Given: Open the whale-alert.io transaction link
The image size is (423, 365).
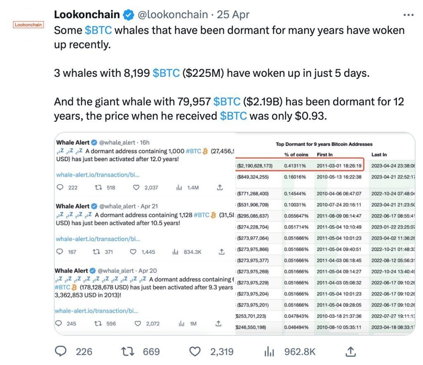Looking at the screenshot, I should point(97,175).
